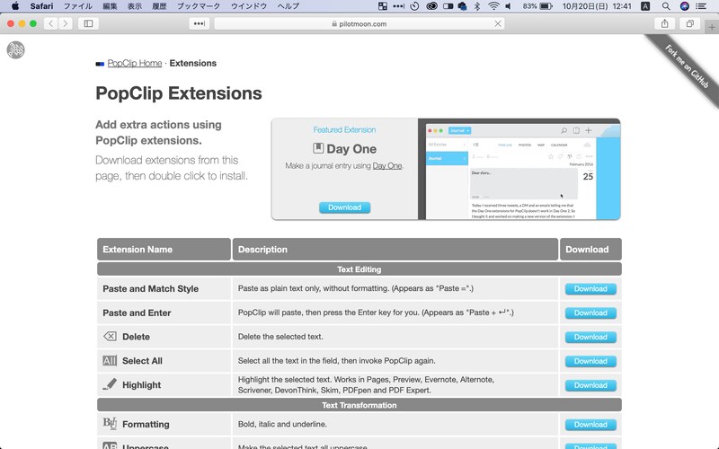Click the Extension Name column header
Image resolution: width=719 pixels, height=449 pixels.
(x=164, y=250)
